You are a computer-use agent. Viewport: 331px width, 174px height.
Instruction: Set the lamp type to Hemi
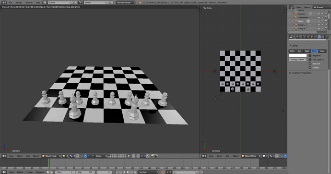(x=315, y=51)
